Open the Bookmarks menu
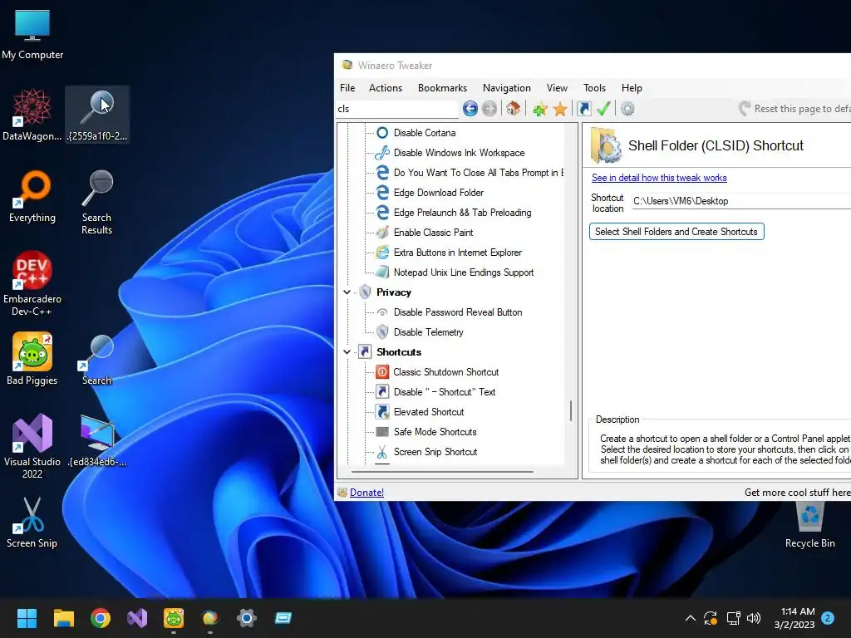 (x=442, y=88)
